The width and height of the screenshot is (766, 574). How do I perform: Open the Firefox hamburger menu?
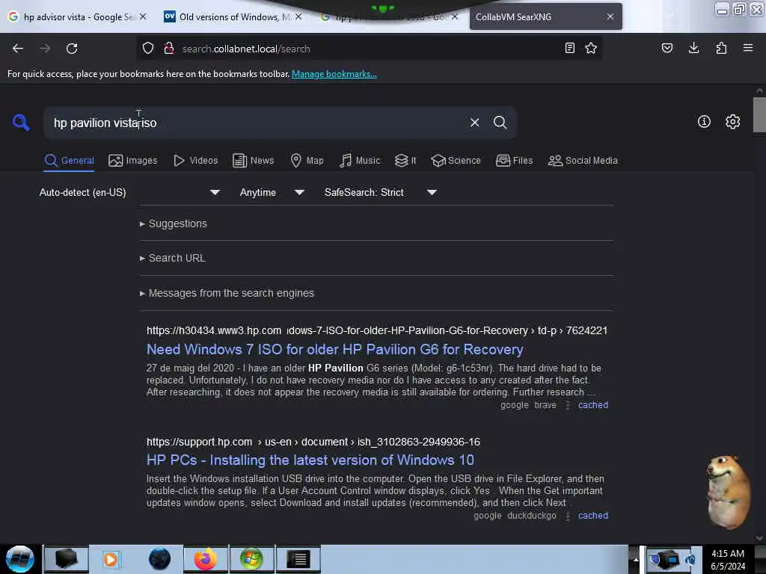point(748,48)
